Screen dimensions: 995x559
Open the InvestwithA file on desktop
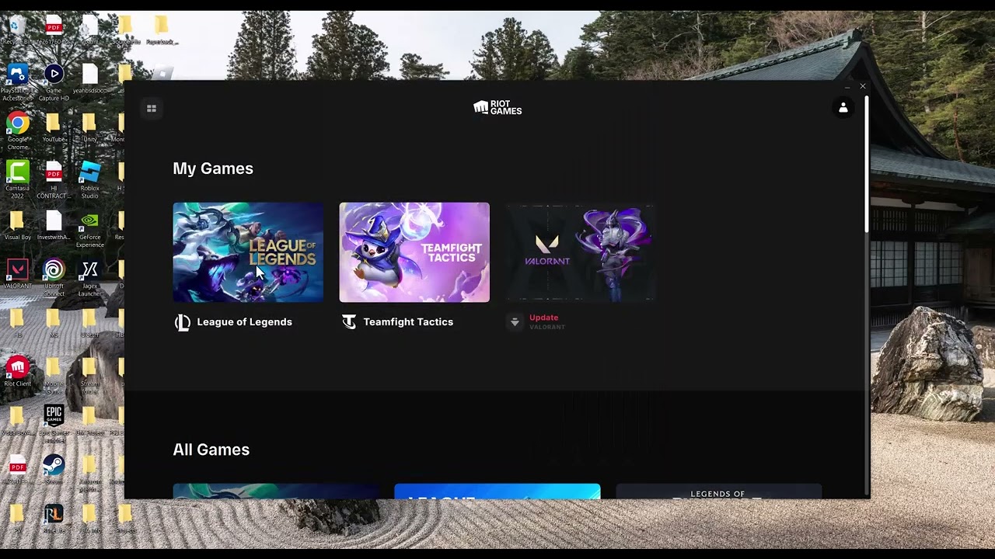[54, 226]
